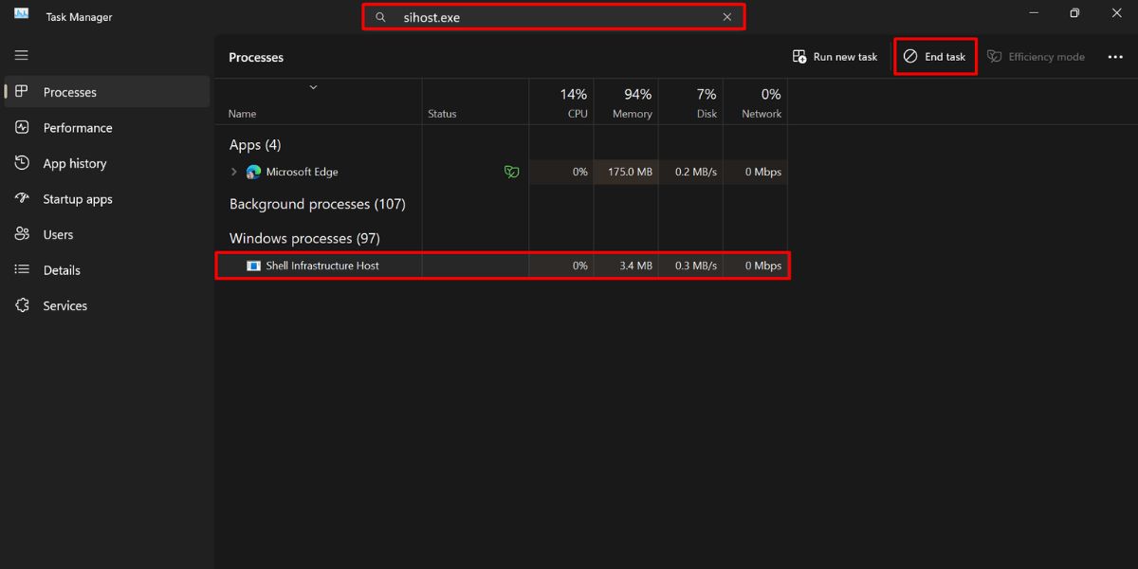Click the search magnifier icon

tap(379, 16)
